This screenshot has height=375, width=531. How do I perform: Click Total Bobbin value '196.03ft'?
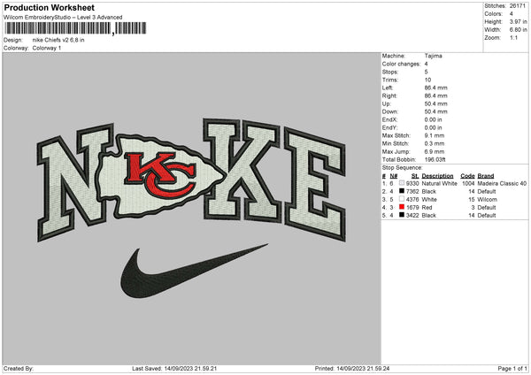435,160
